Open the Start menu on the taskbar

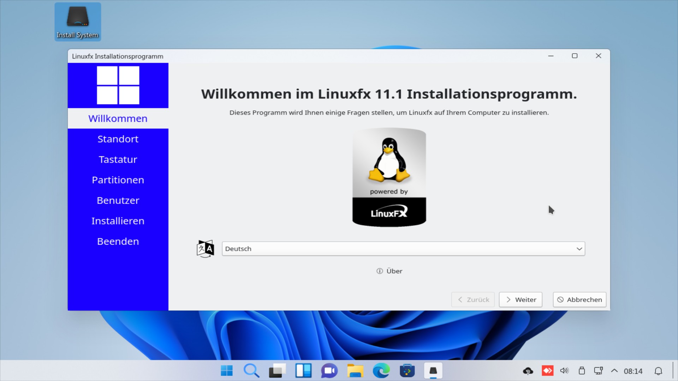click(226, 371)
